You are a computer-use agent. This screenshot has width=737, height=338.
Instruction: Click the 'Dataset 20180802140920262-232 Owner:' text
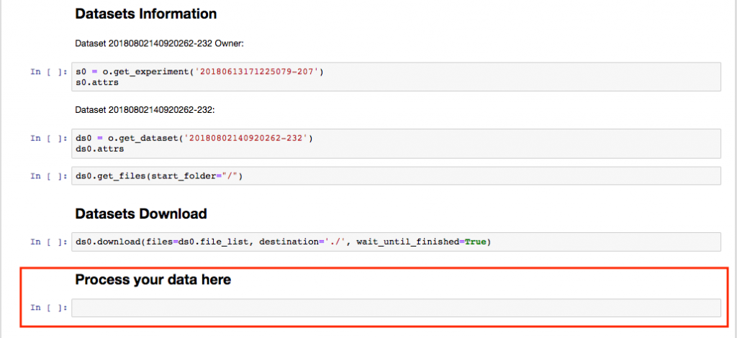click(162, 44)
